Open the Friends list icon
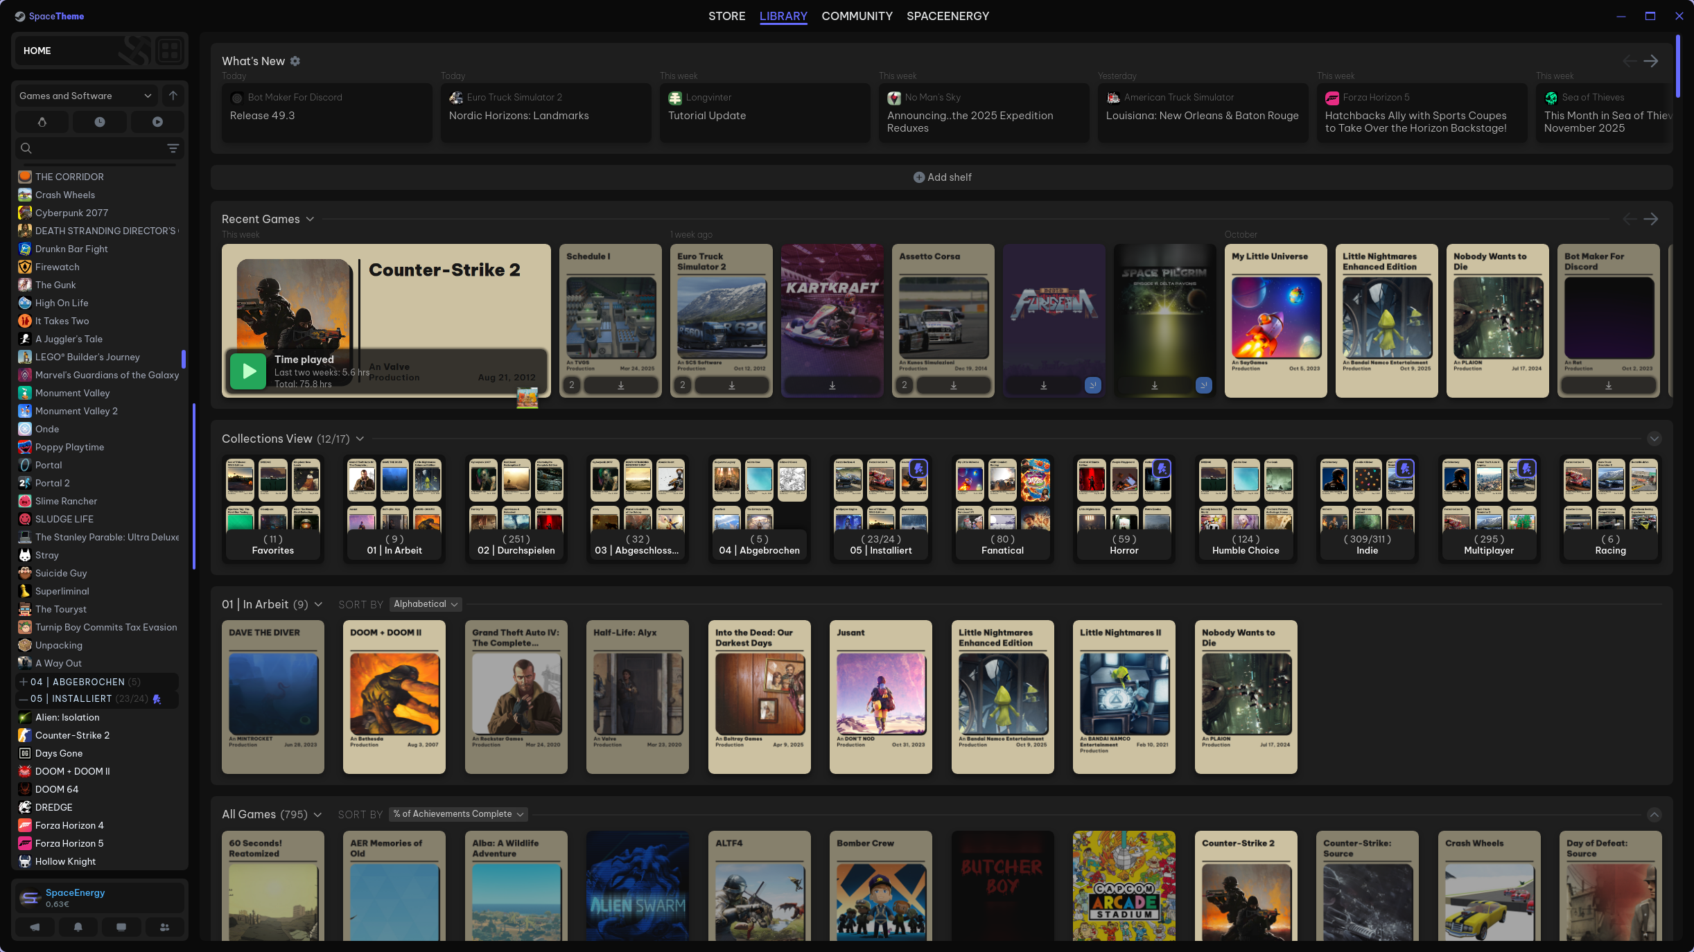Viewport: 1694px width, 952px height. coord(164,927)
